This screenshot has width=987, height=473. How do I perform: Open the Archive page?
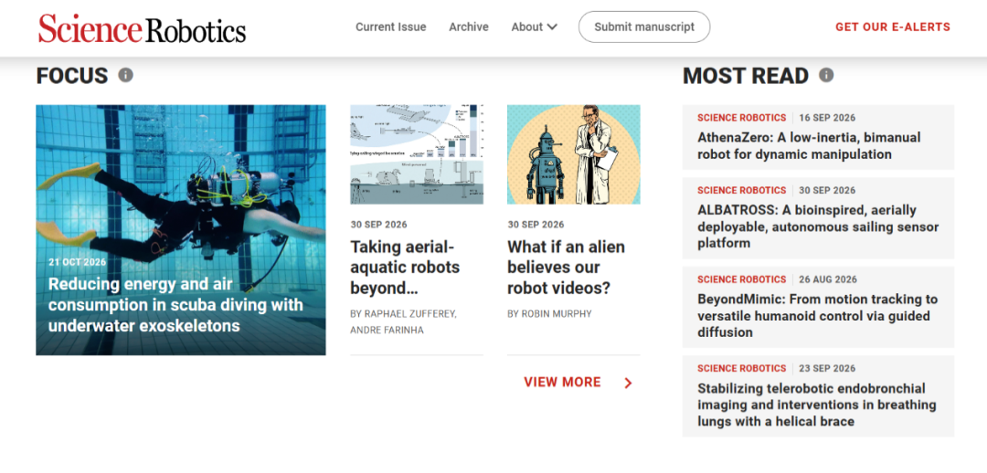click(469, 27)
